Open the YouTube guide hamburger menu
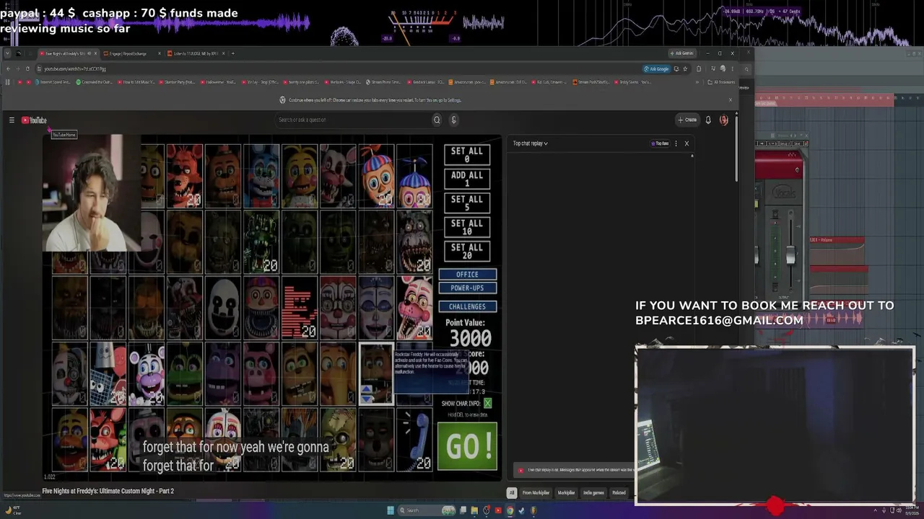 click(12, 120)
